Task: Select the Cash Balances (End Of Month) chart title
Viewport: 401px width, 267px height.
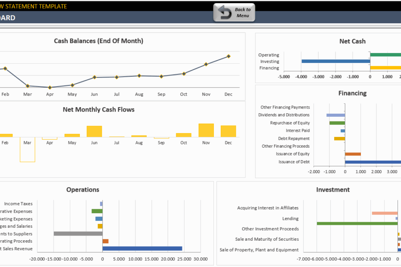Action: tap(98, 41)
